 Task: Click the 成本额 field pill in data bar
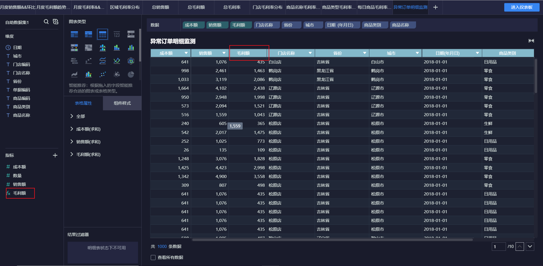pyautogui.click(x=194, y=25)
